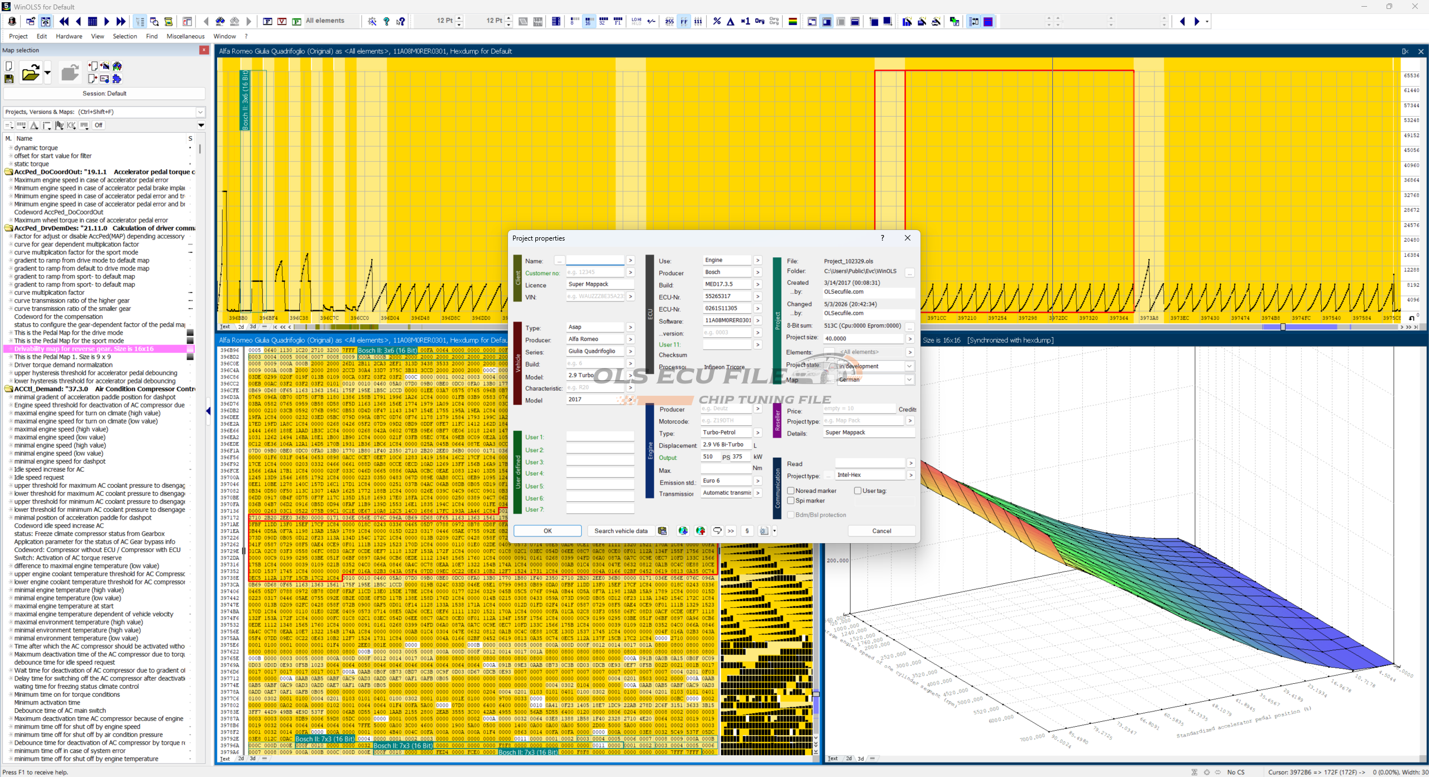Click the >> expand button in dialog

pos(731,531)
